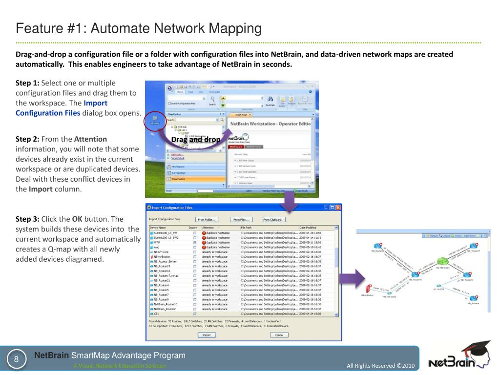Click the Export to Visio icon
500x375 pixels.
pos(305,99)
